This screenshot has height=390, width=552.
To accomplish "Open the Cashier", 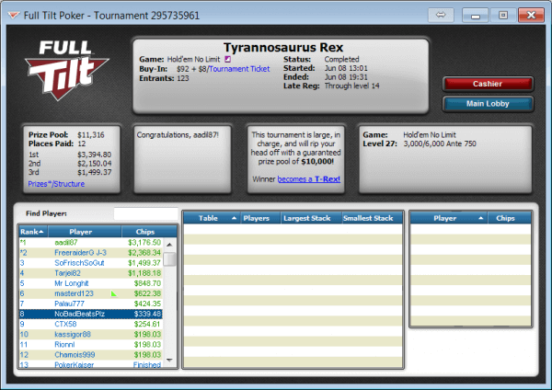I will pos(487,84).
